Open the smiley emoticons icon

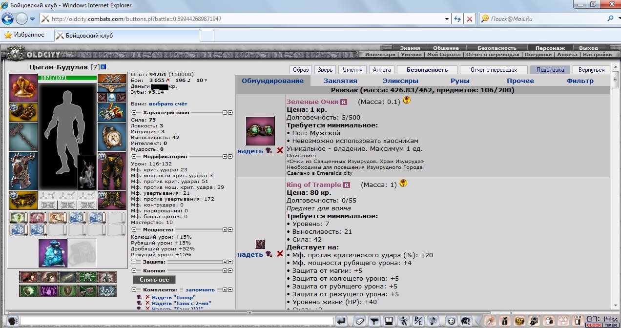point(451,321)
